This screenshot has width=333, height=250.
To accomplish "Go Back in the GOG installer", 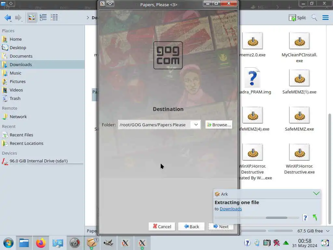I will pyautogui.click(x=191, y=227).
